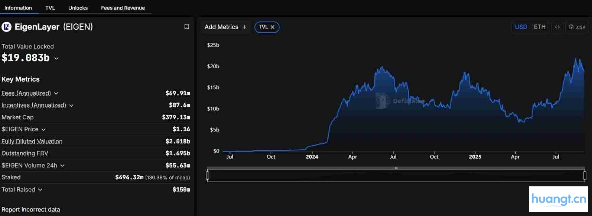Screen dimensions: 592x216
Task: Click the left handle of the chart range slider
Action: 208,176
